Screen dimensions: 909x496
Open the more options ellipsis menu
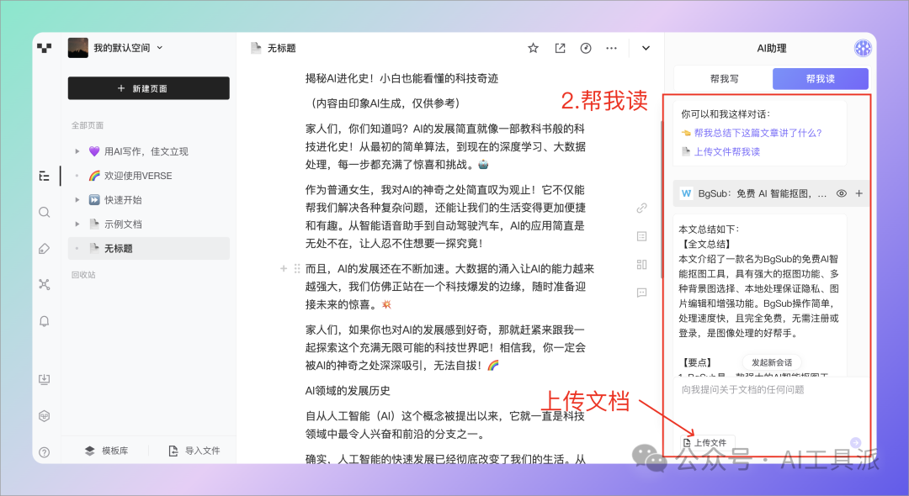[612, 48]
